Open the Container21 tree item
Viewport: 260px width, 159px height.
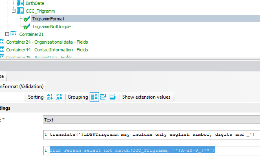pyautogui.click(x=31, y=34)
